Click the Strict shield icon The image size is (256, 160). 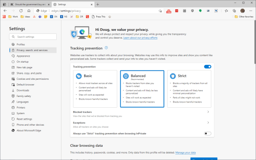click(173, 76)
